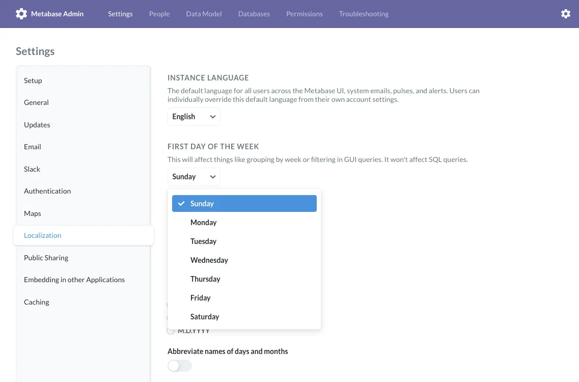579x382 pixels.
Task: Choose Friday in the weekday list
Action: pyautogui.click(x=200, y=298)
